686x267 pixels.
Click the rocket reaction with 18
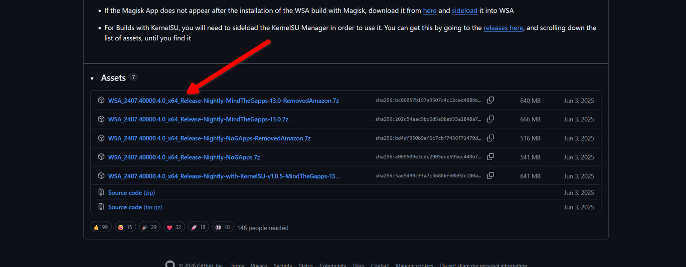pos(199,227)
